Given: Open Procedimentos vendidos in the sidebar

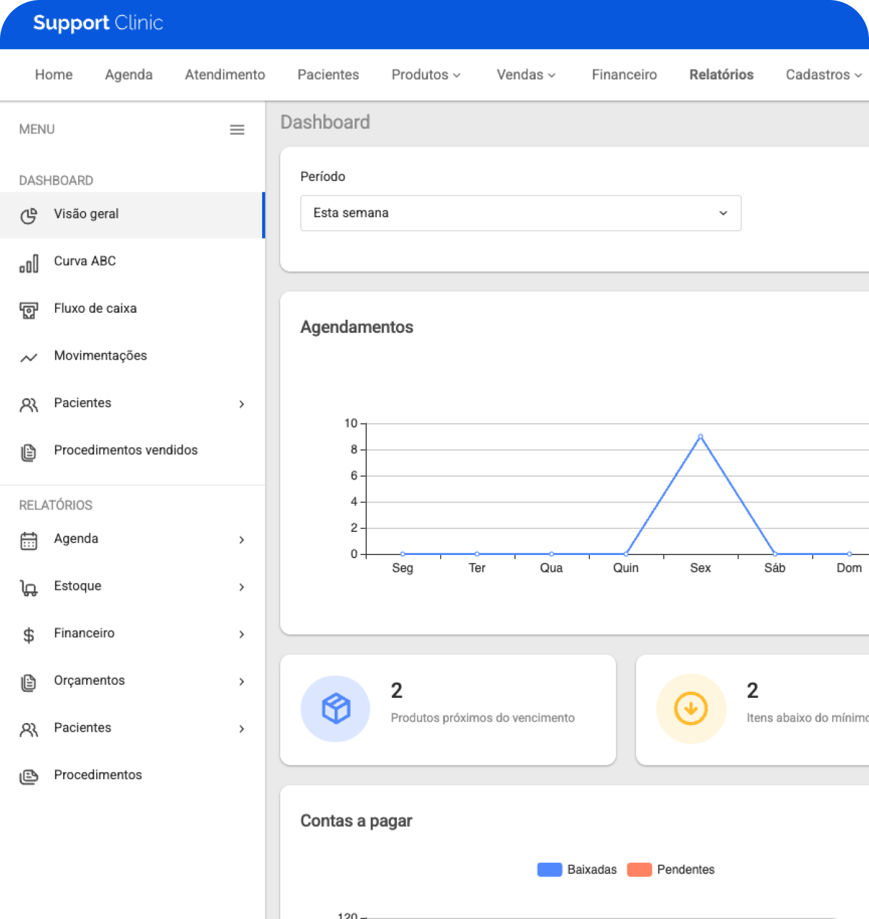Looking at the screenshot, I should 125,450.
